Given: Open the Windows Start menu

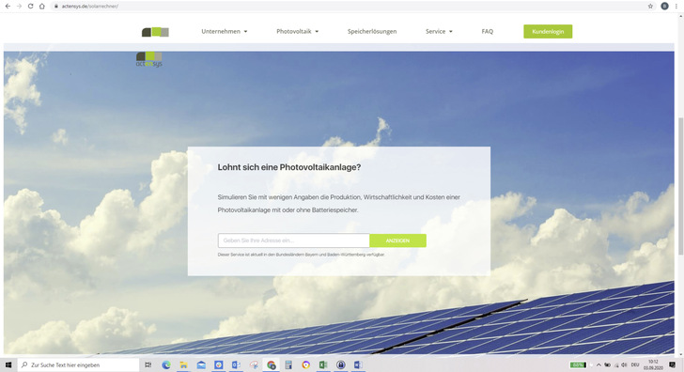Looking at the screenshot, I should tap(8, 365).
